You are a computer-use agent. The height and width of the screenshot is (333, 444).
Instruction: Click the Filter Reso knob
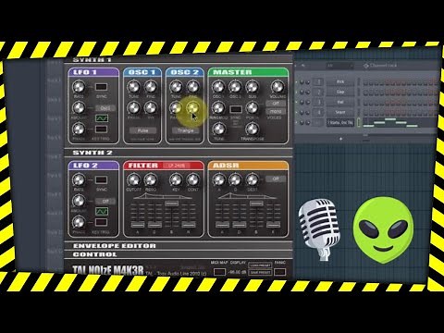(151, 180)
